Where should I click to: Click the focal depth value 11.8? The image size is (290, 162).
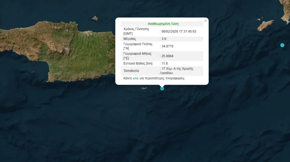(165, 63)
